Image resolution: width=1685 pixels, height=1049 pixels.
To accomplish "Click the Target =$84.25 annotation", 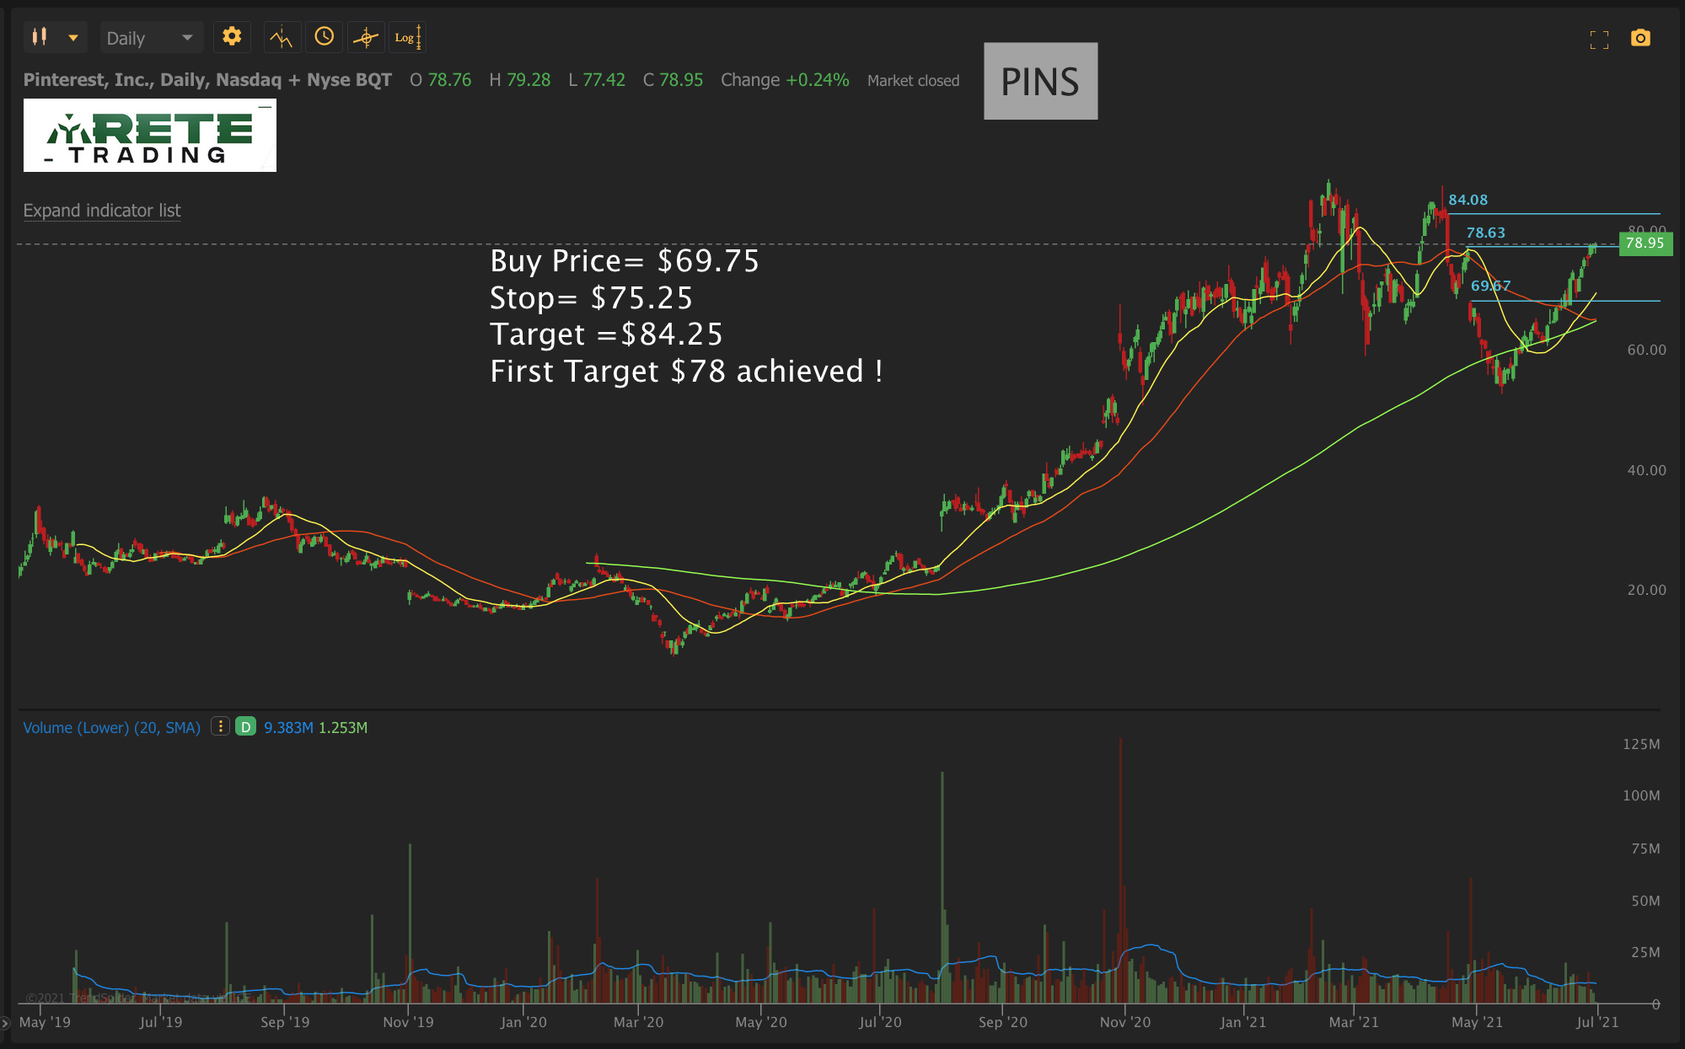I will [606, 335].
